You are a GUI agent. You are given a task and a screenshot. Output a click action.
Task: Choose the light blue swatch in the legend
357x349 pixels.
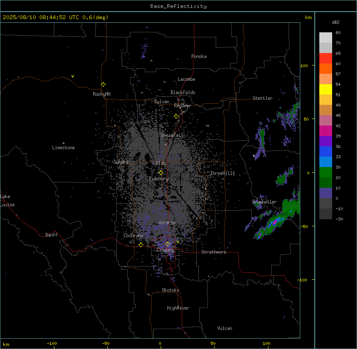[326, 162]
